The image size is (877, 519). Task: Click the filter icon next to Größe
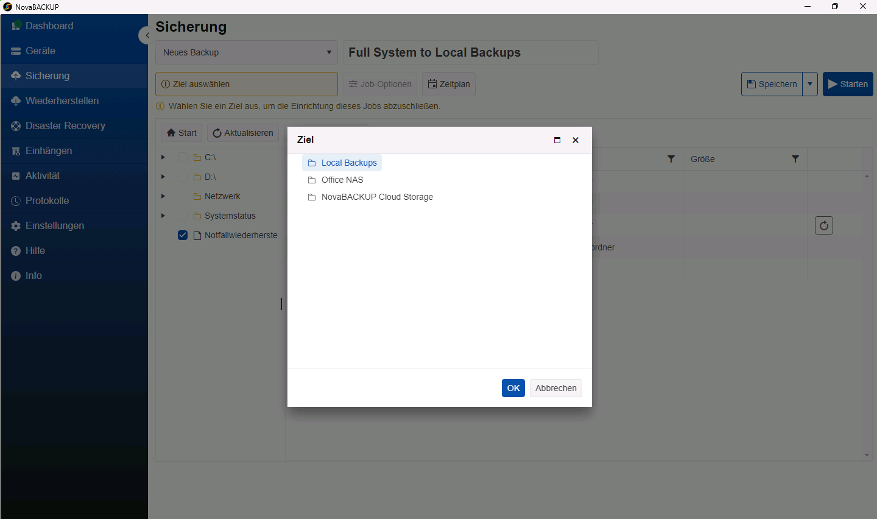[x=795, y=159]
